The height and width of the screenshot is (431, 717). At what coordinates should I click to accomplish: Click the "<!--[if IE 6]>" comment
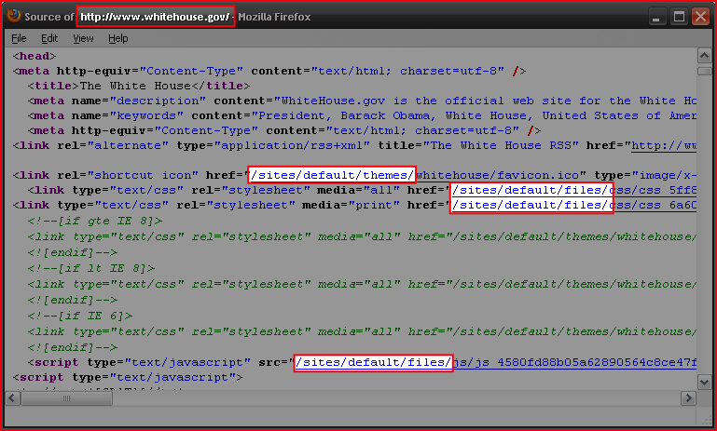(80, 316)
